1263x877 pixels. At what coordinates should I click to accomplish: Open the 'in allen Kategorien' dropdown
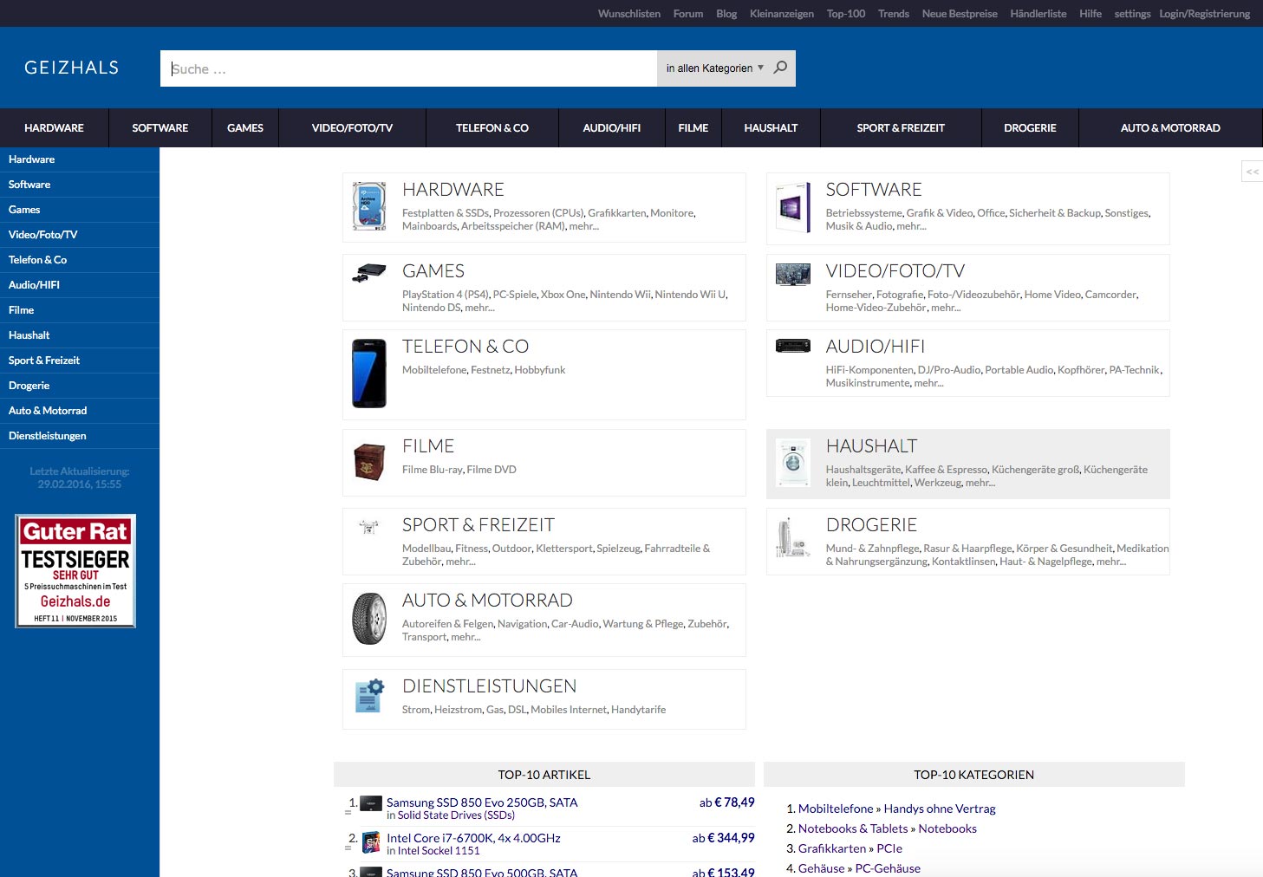(x=714, y=68)
